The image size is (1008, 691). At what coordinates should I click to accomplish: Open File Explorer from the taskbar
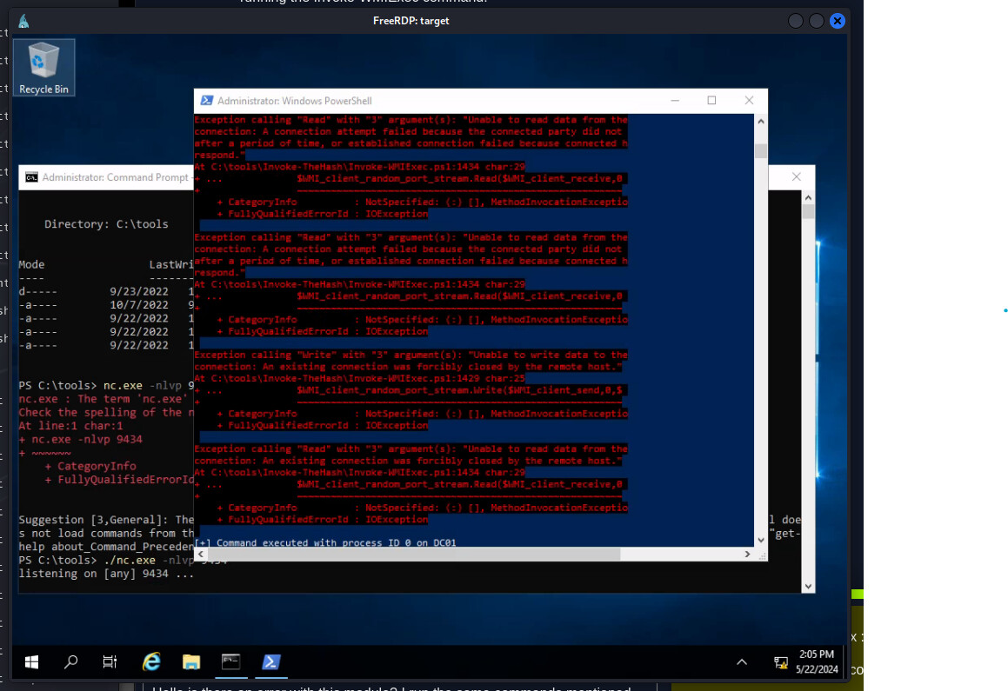(191, 662)
